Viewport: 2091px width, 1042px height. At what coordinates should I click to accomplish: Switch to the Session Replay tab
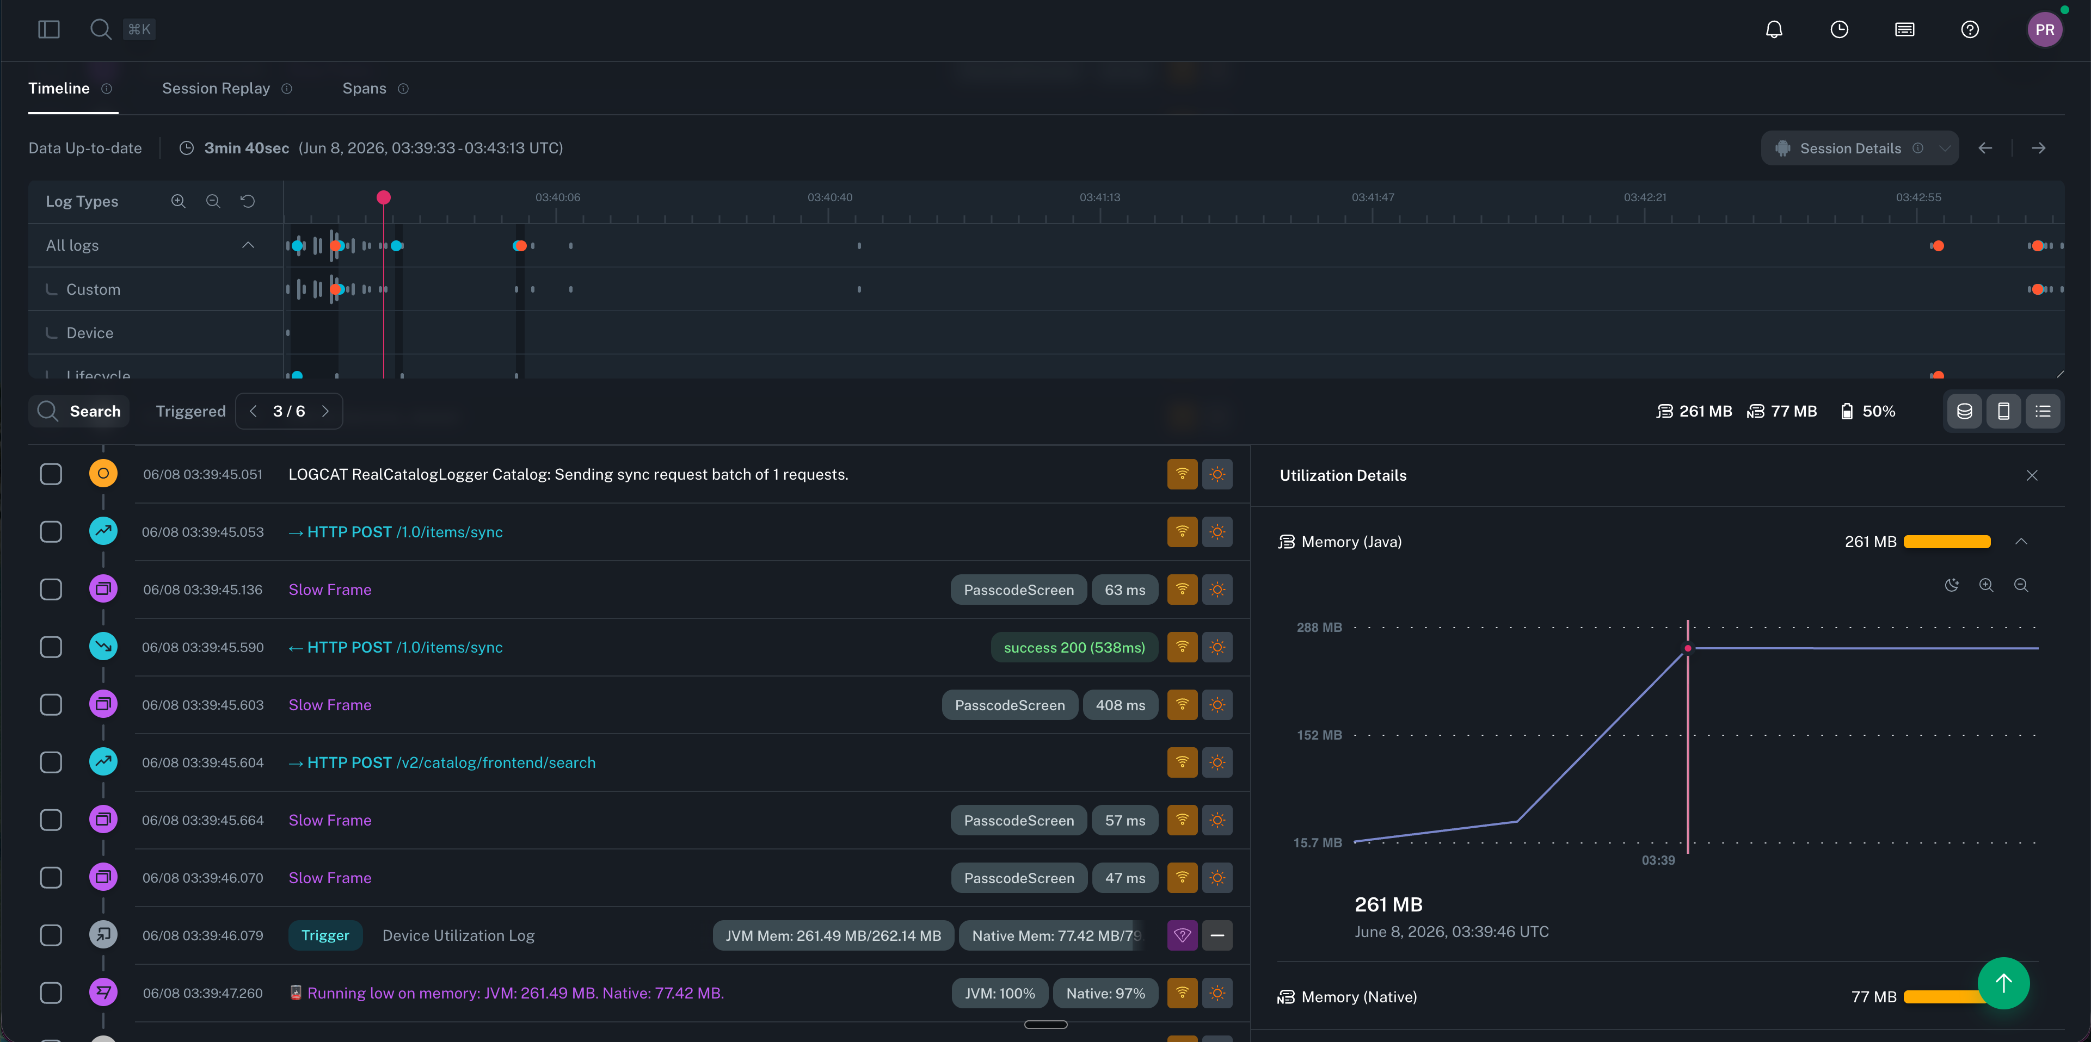coord(216,89)
